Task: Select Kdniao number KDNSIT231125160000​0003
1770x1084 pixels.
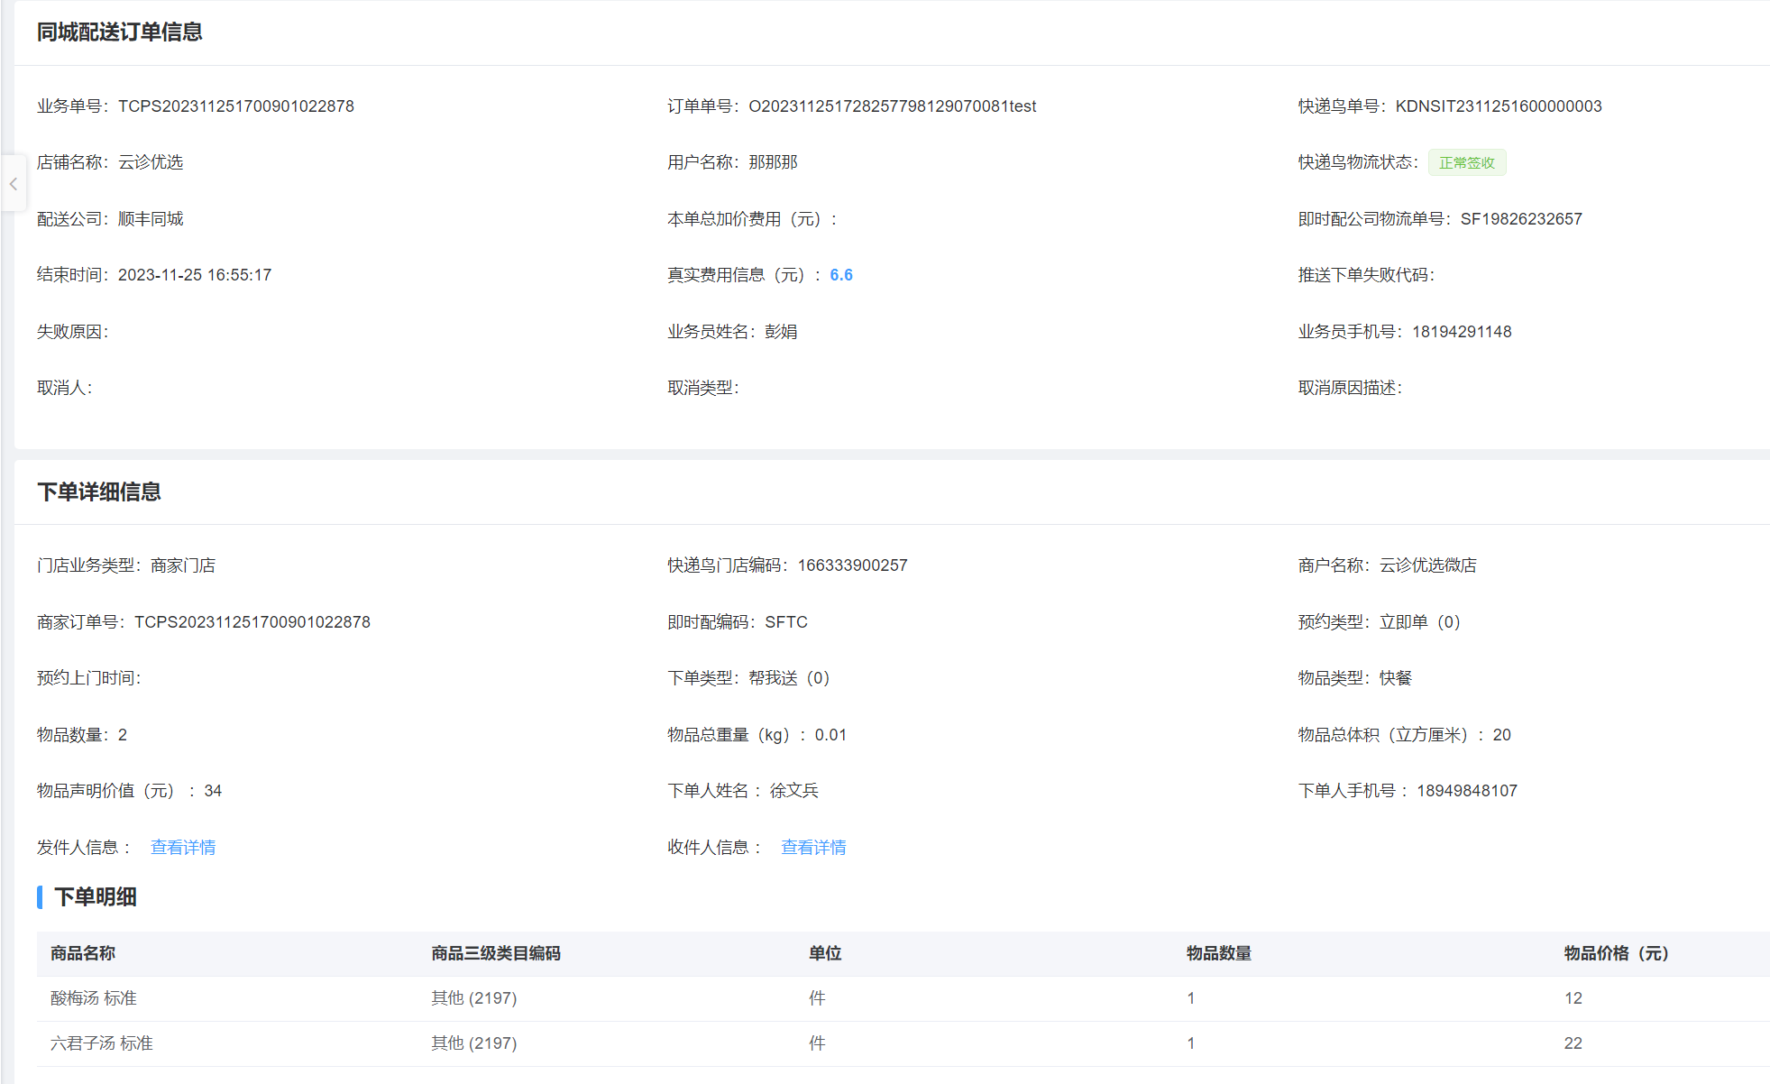Action: coord(1499,106)
